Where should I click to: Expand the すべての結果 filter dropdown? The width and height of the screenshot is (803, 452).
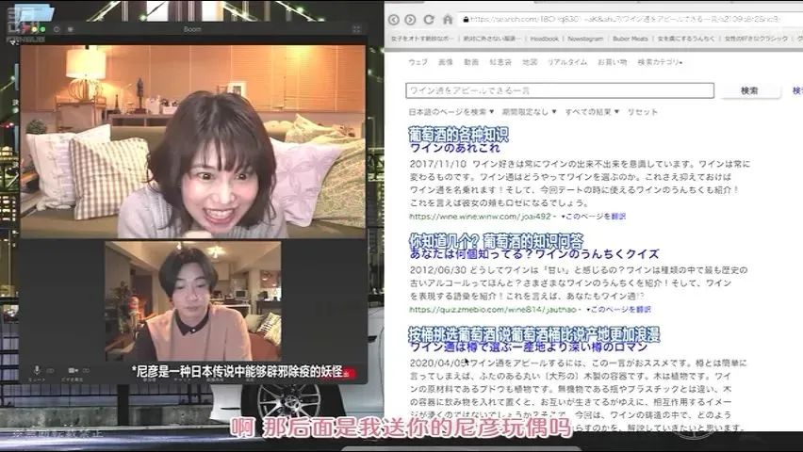coord(590,111)
